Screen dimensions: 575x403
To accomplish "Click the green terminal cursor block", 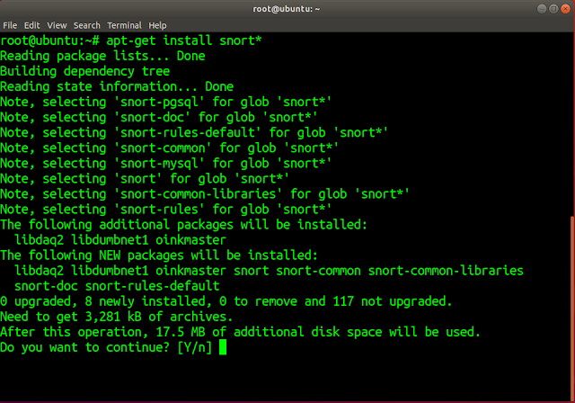I will click(x=223, y=347).
